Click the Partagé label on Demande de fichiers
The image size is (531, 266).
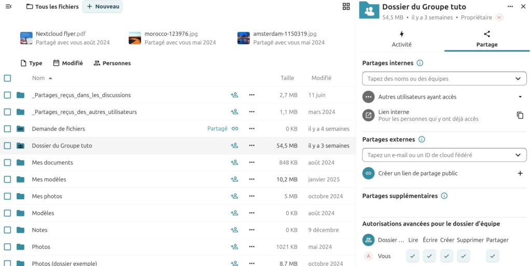click(x=217, y=129)
